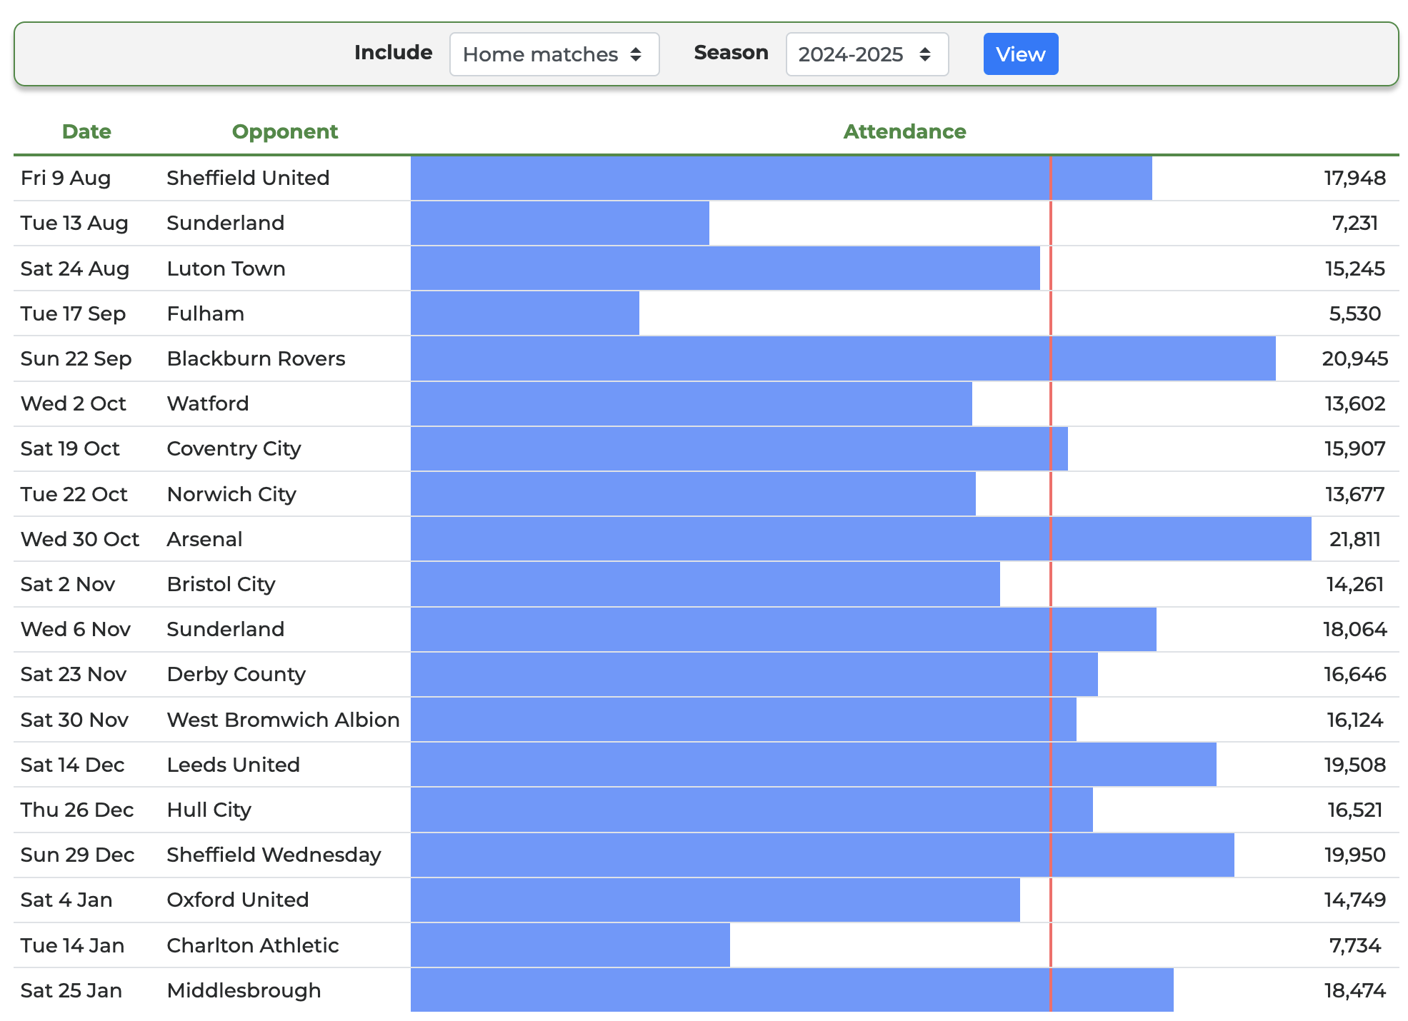Click the 19,950 attendance value

tap(1354, 855)
